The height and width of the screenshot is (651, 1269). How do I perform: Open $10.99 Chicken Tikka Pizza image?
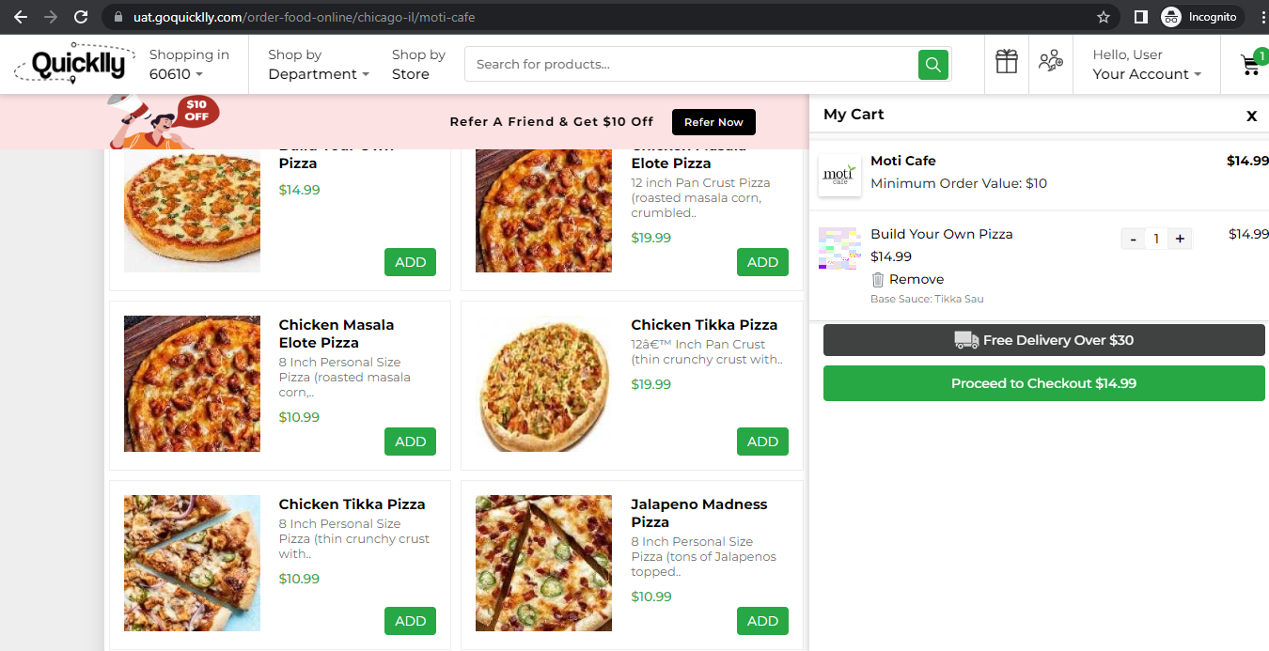192,563
